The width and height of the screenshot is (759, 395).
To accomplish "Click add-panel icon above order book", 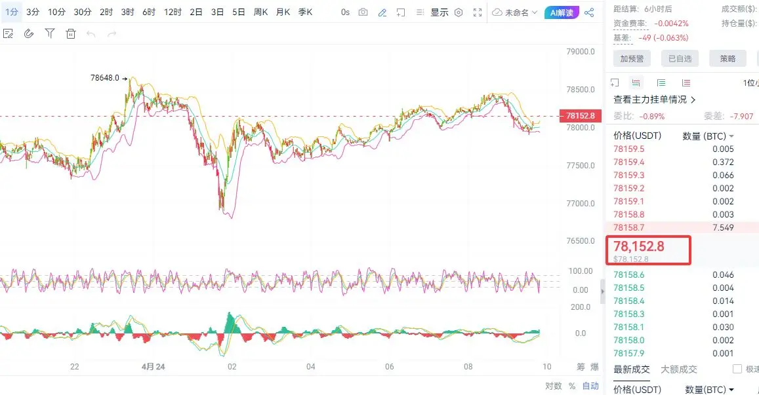I will [x=615, y=83].
